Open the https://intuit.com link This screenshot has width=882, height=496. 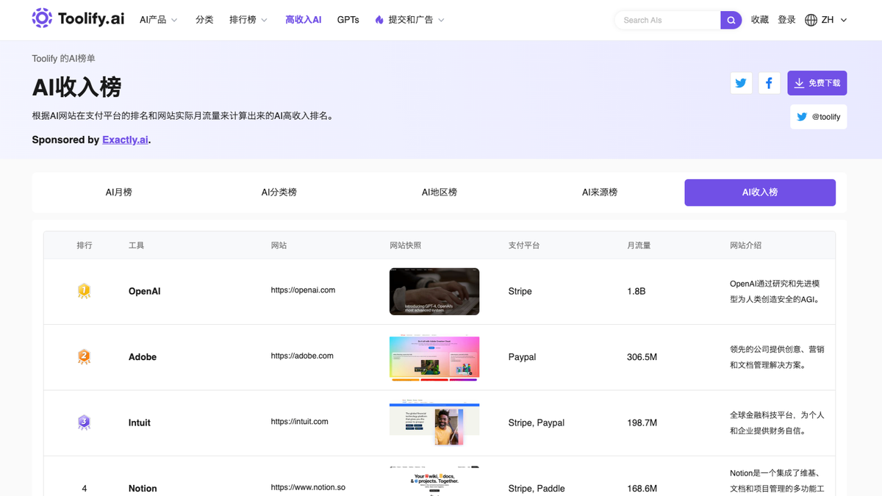[x=299, y=422]
